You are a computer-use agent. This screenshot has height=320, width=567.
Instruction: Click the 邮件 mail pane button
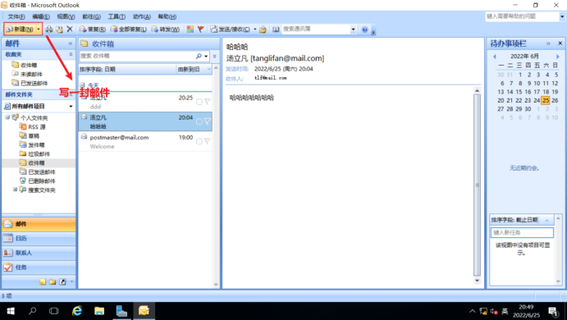point(39,224)
